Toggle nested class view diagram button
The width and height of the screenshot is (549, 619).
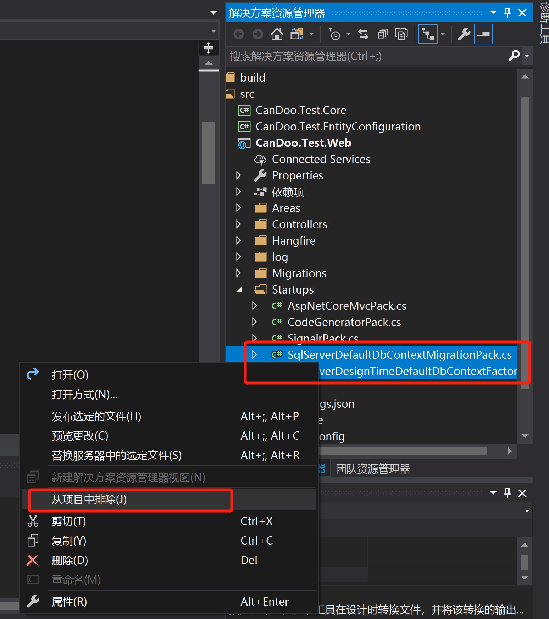click(x=428, y=34)
